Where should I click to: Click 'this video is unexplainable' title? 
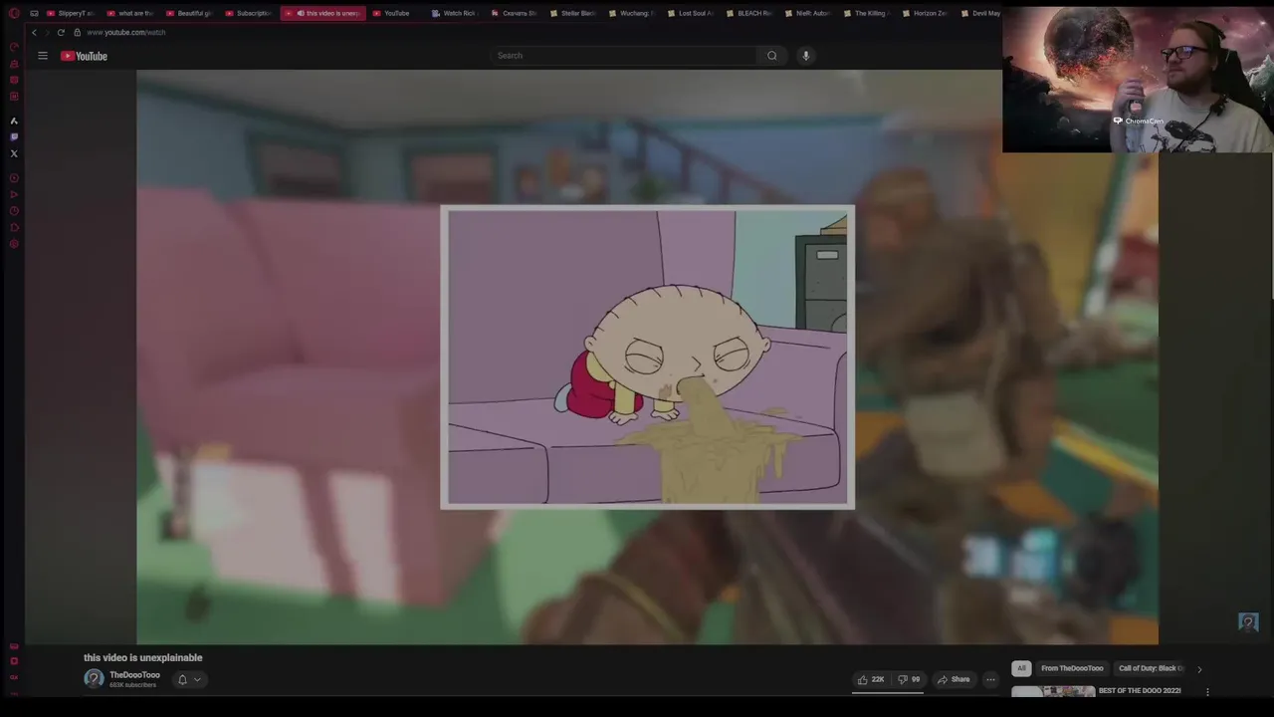pos(143,657)
